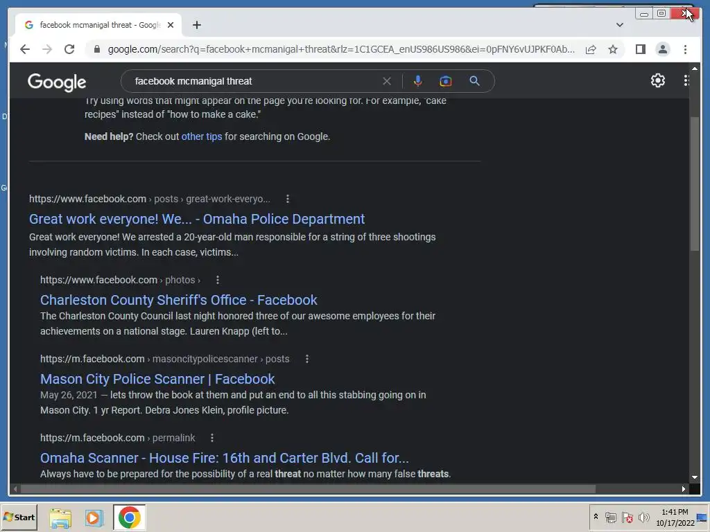Open 'Omaha Scanner - House Fire' result
The width and height of the screenshot is (710, 532).
(225, 458)
